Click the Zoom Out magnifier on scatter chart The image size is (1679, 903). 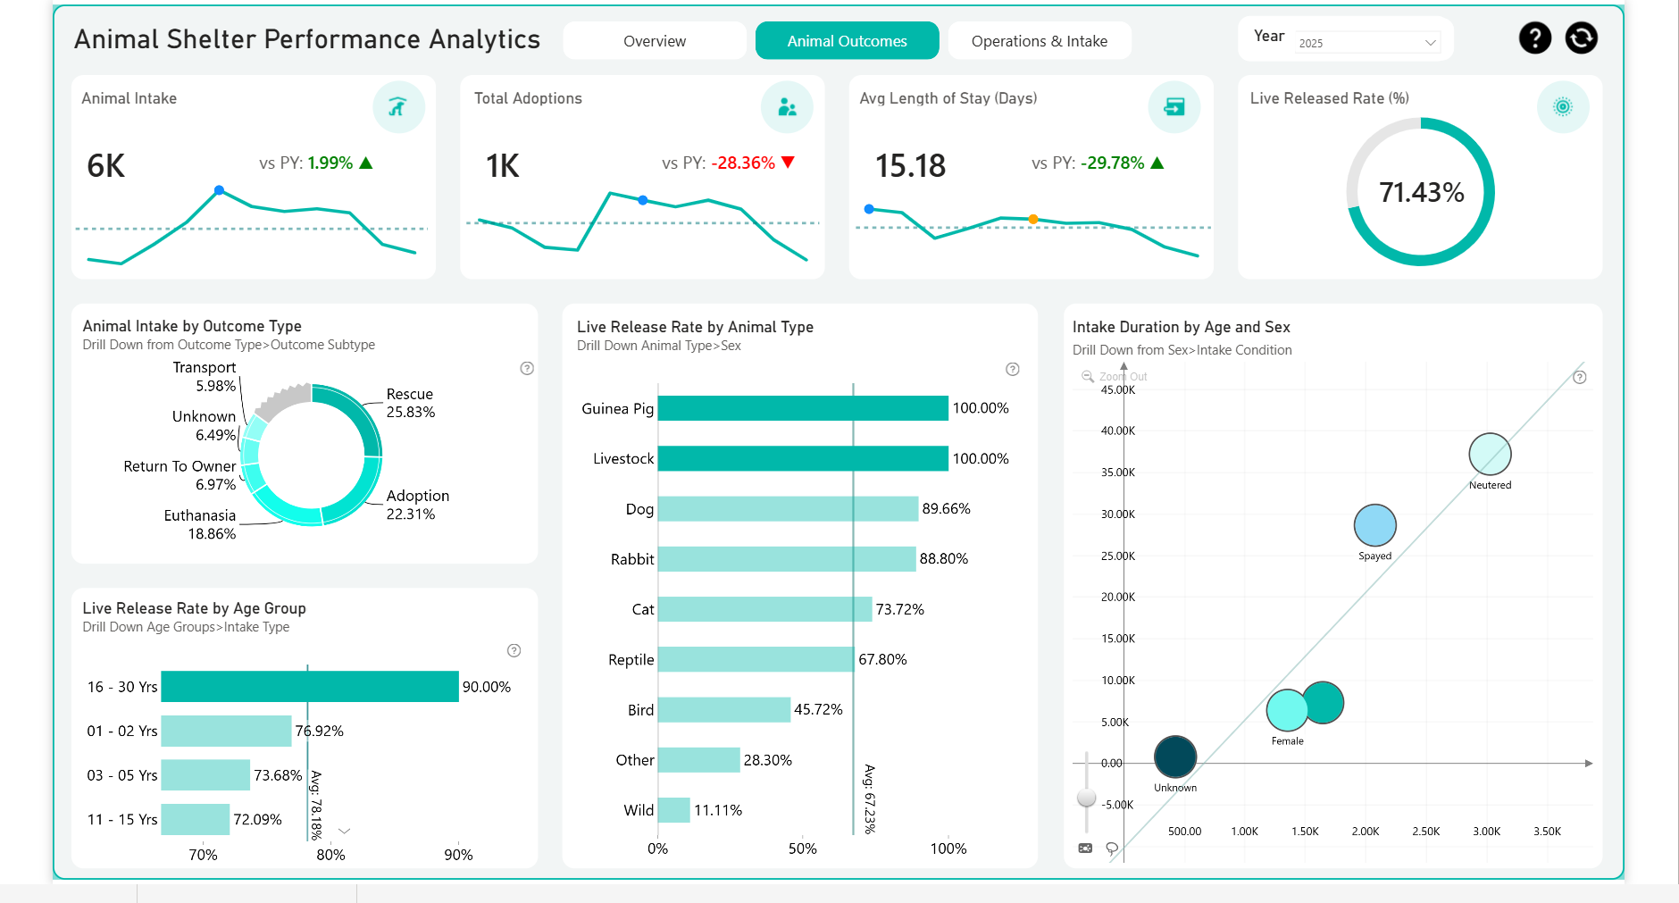click(x=1086, y=376)
